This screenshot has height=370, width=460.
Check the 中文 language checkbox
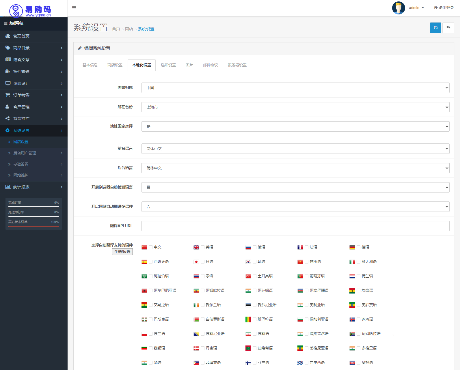point(151,247)
